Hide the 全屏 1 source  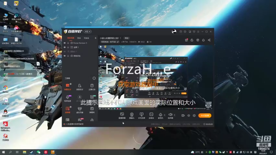(x=65, y=47)
